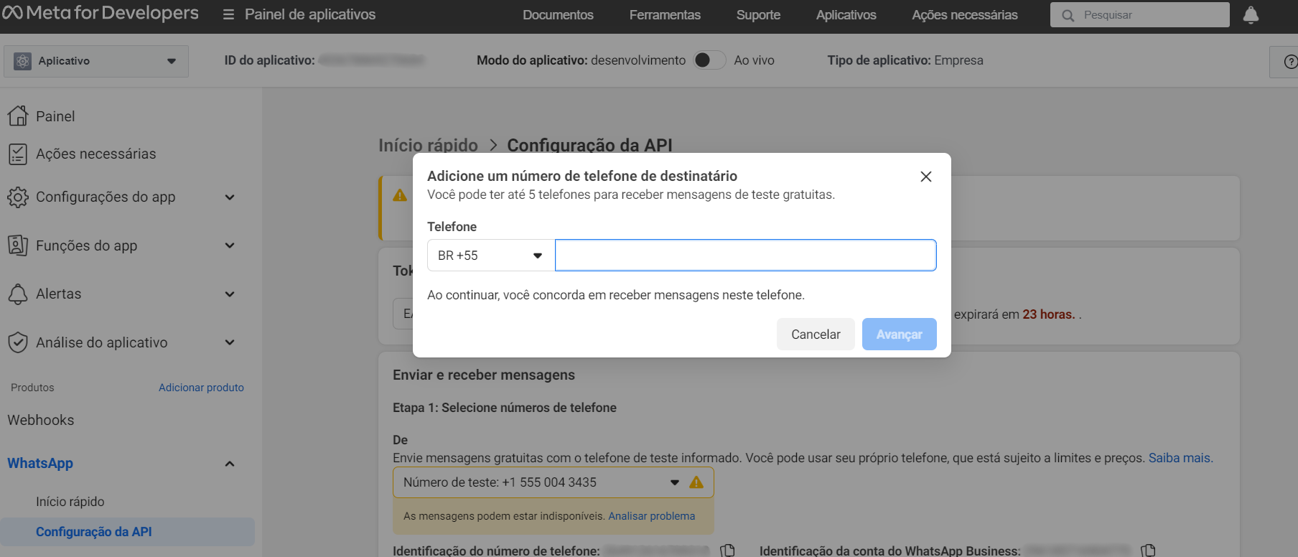Click the Aplicativo gear app icon
This screenshot has width=1298, height=557.
pyautogui.click(x=22, y=61)
